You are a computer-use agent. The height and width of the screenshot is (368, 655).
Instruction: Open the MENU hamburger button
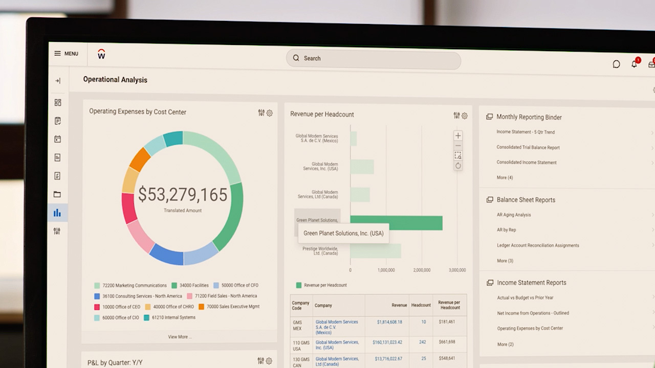coord(67,54)
